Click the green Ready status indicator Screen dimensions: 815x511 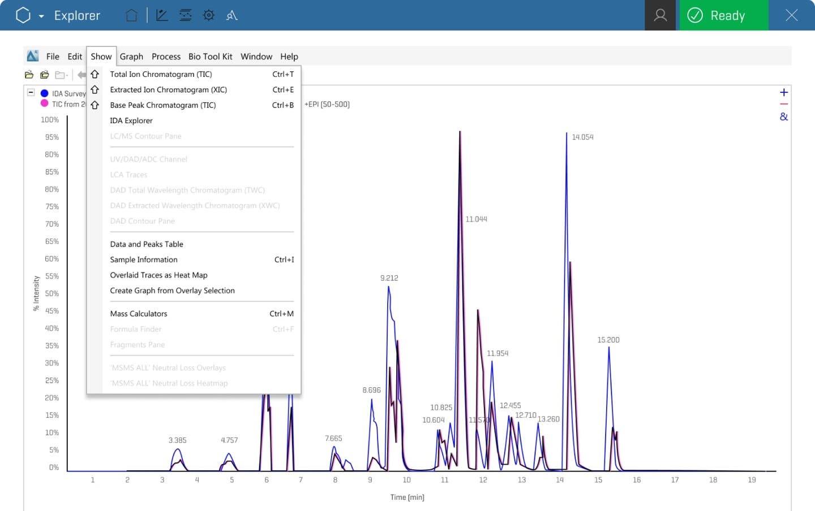click(x=723, y=15)
